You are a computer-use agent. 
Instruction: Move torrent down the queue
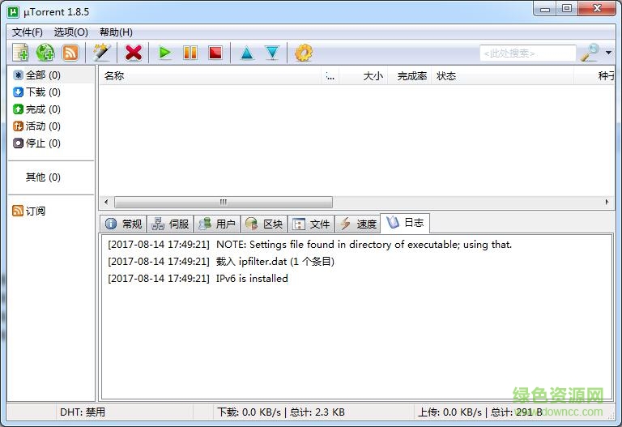(x=272, y=53)
